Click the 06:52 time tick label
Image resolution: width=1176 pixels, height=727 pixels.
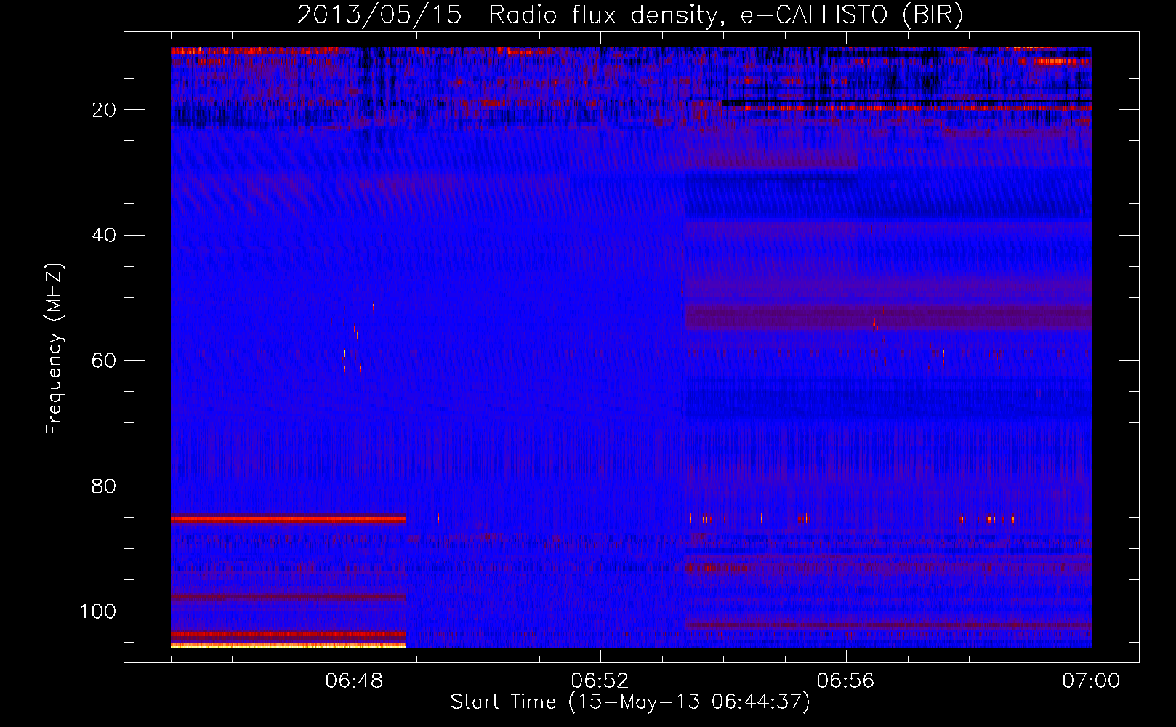tap(600, 681)
